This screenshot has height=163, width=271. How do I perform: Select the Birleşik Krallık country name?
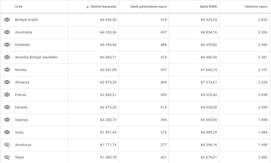(x=27, y=20)
